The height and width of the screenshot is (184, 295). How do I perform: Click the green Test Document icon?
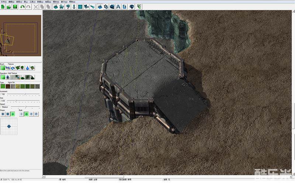[x=139, y=7]
